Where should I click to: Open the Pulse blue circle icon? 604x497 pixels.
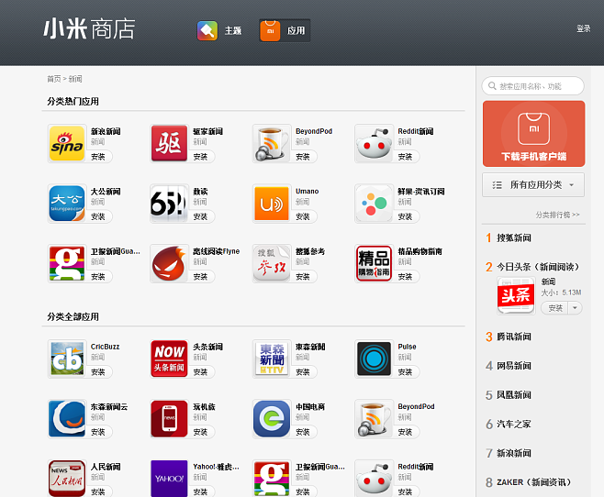click(374, 359)
